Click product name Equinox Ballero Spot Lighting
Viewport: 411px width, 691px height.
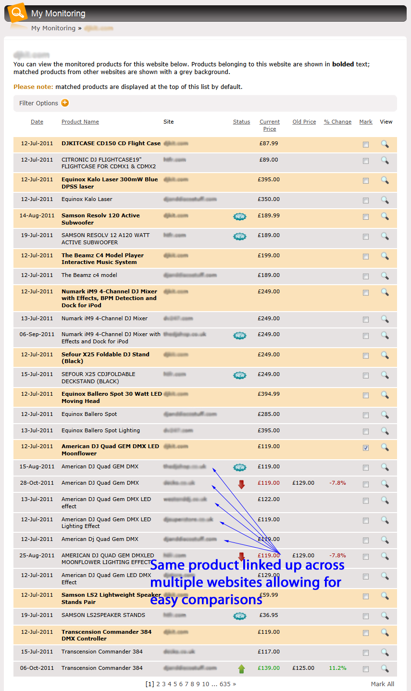pyautogui.click(x=100, y=430)
